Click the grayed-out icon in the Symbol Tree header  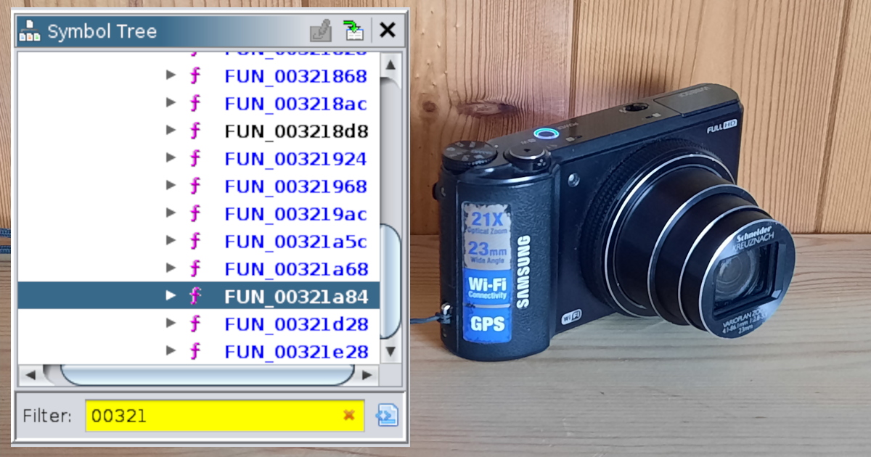pyautogui.click(x=321, y=30)
